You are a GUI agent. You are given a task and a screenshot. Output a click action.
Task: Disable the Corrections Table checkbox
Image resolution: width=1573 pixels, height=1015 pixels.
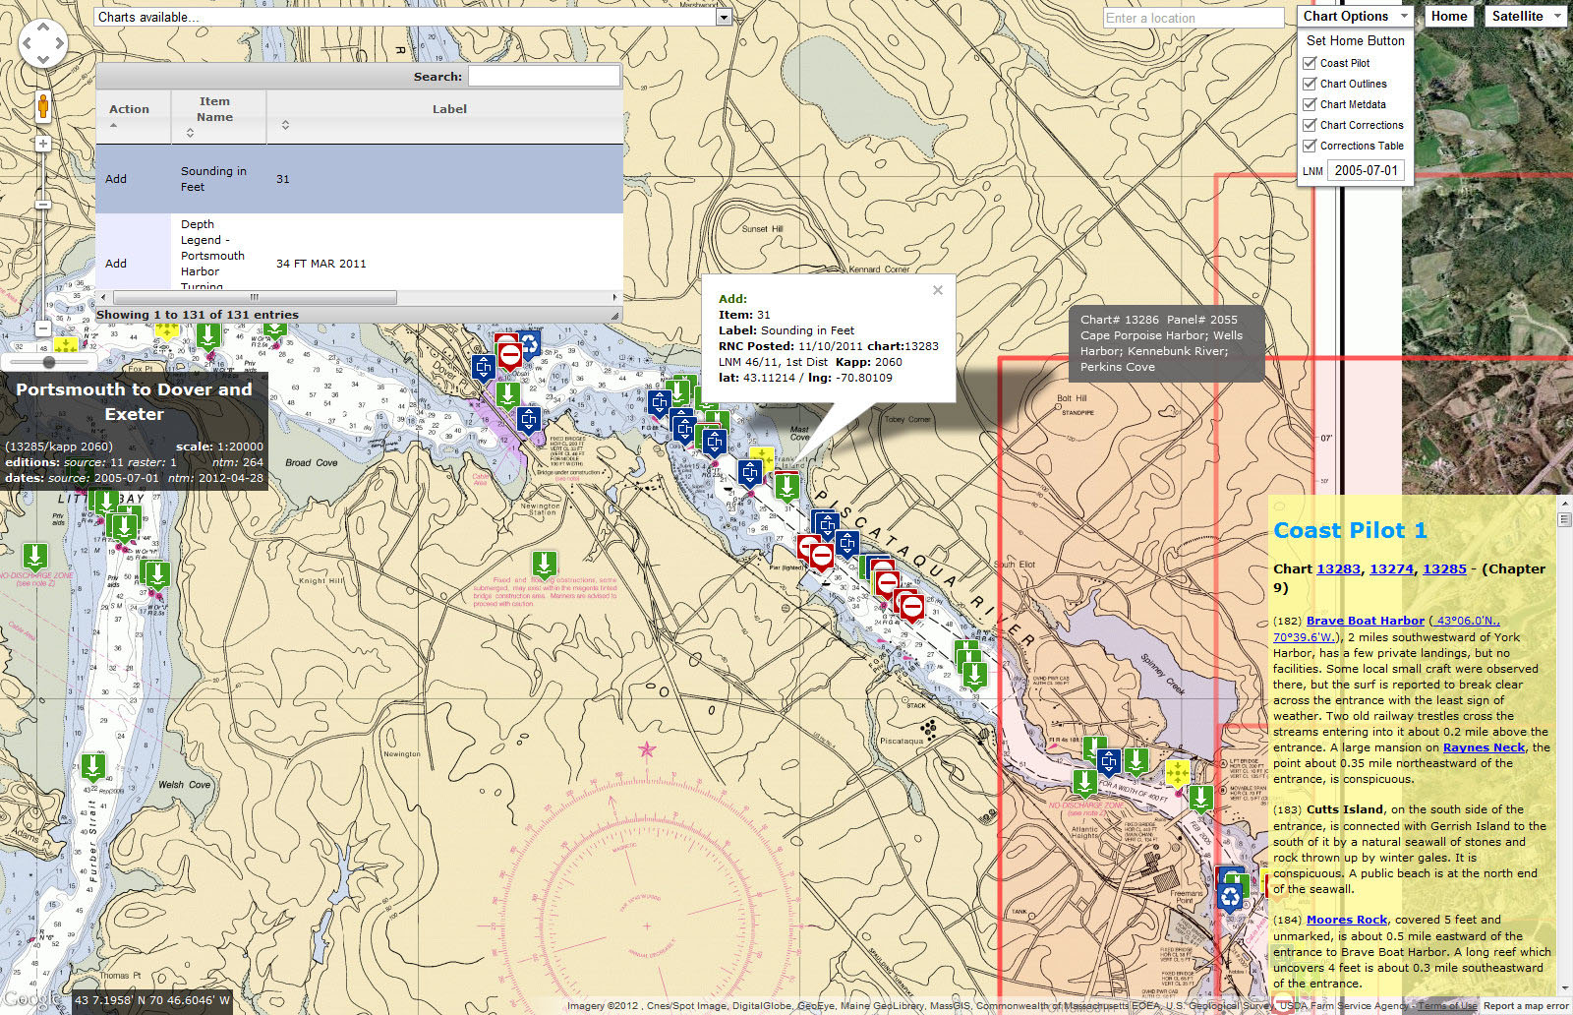pos(1310,146)
